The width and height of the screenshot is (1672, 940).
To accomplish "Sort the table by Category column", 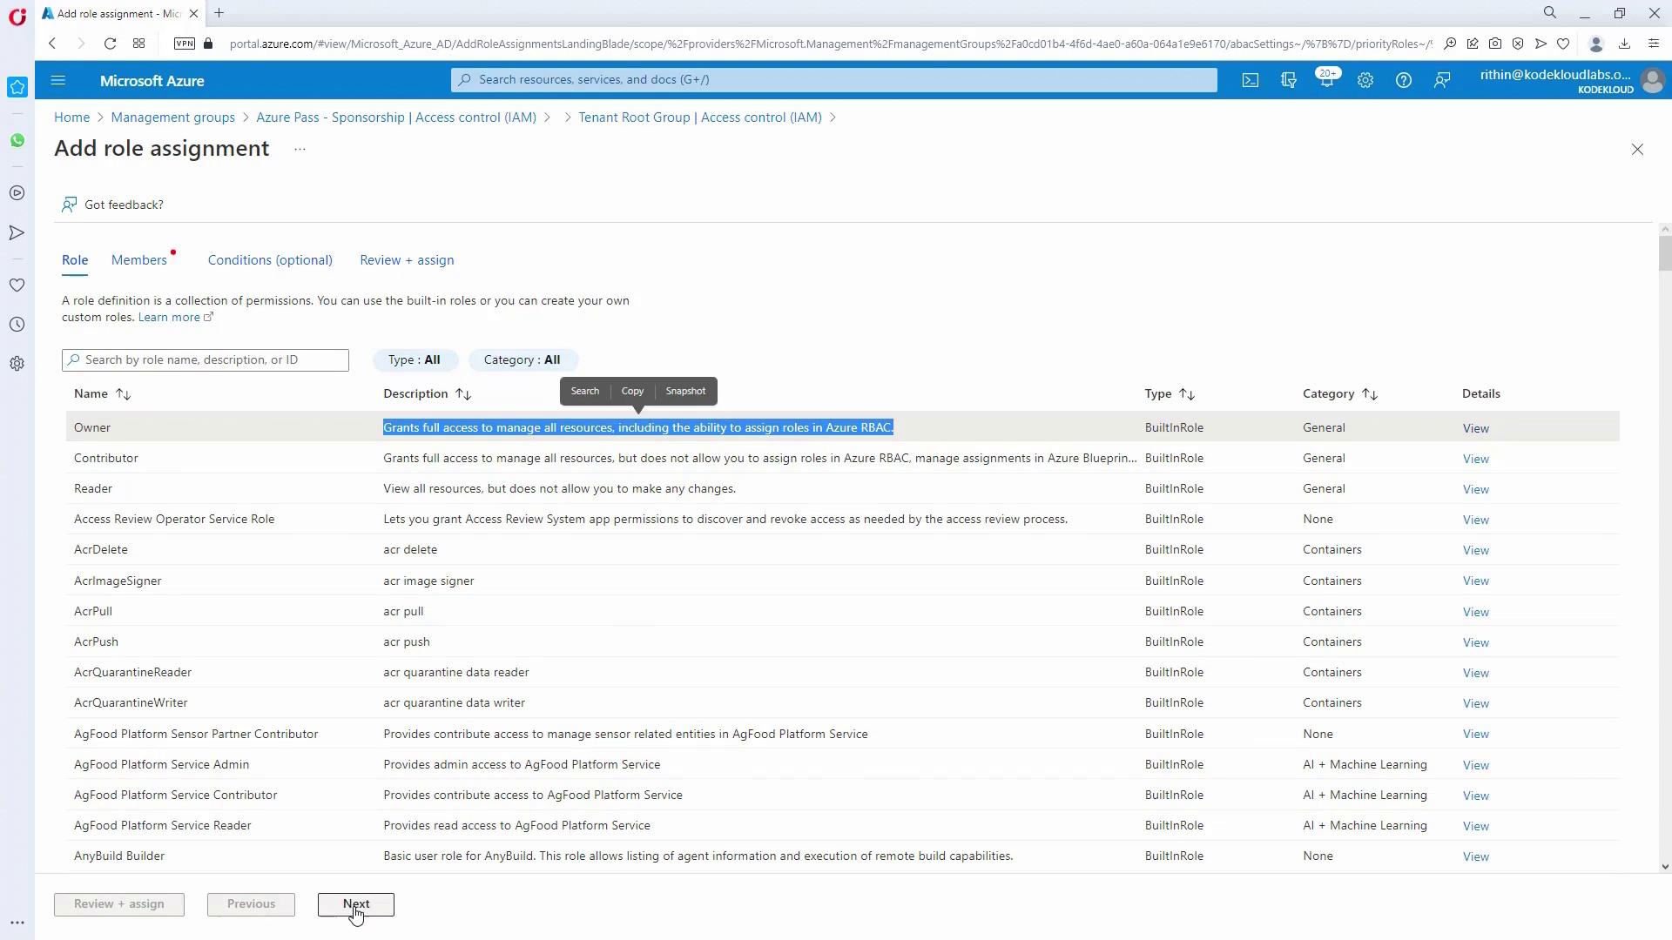I will coord(1369,394).
